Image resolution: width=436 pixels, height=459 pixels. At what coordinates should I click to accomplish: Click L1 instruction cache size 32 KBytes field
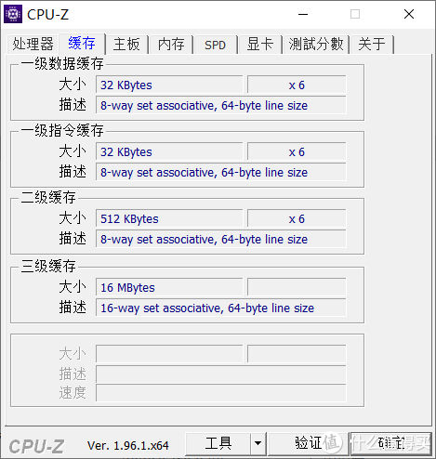click(169, 151)
